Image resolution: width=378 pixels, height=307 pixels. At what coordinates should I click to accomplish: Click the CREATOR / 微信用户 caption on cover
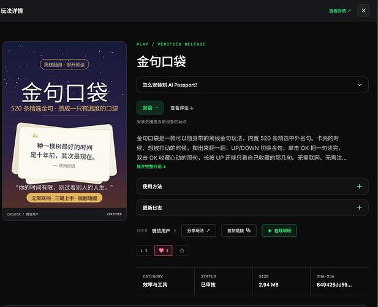23,214
